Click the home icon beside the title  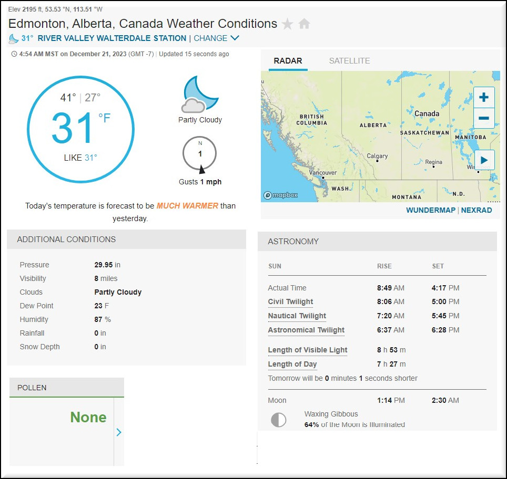coord(304,24)
